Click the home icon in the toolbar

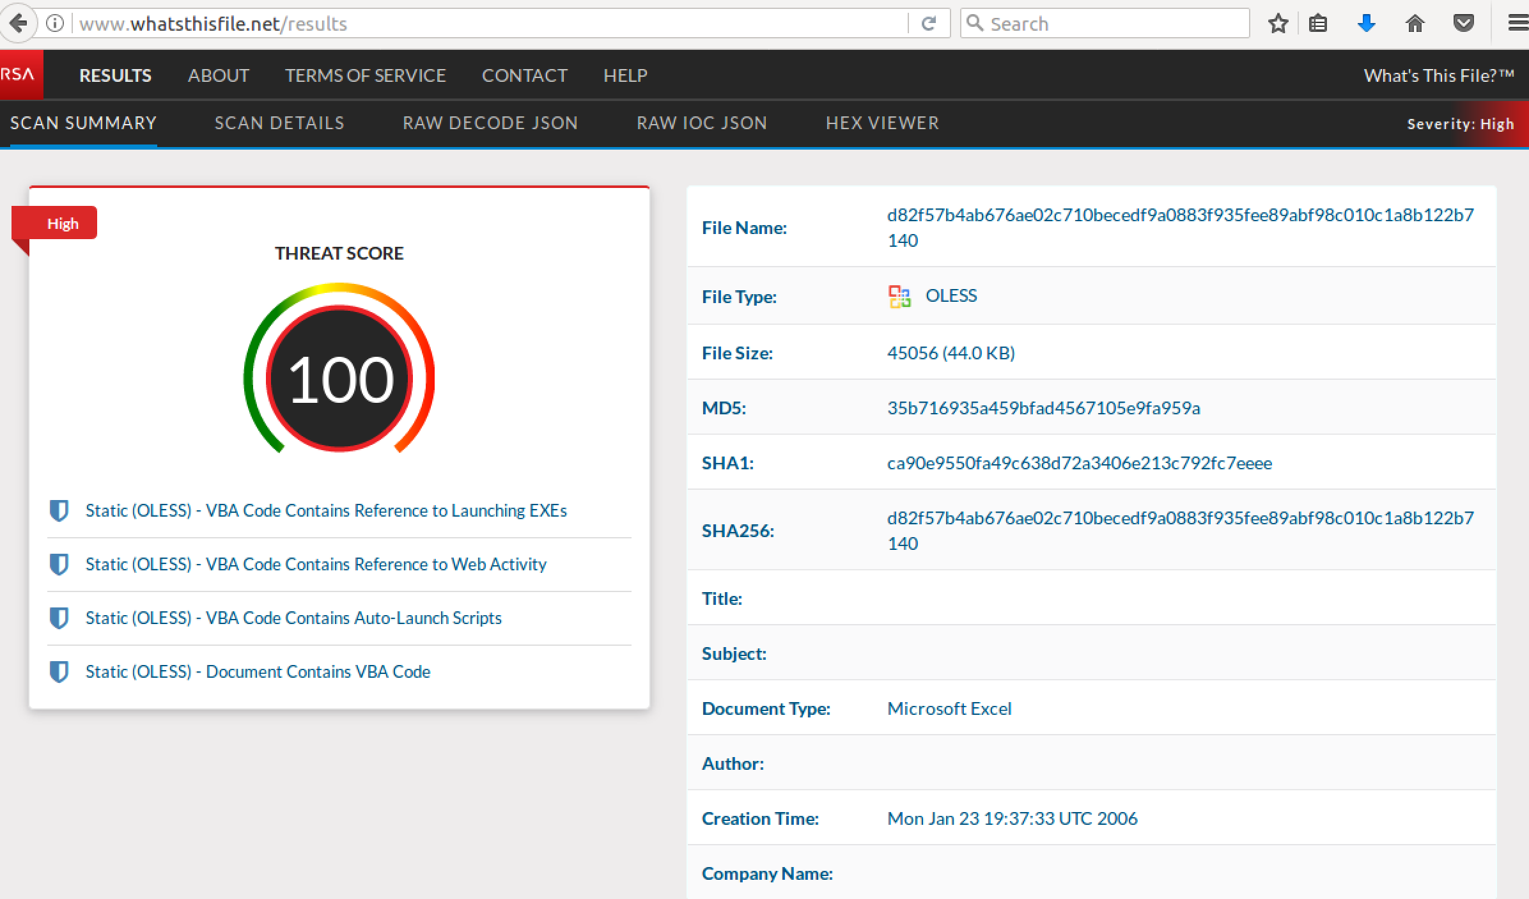1415,24
